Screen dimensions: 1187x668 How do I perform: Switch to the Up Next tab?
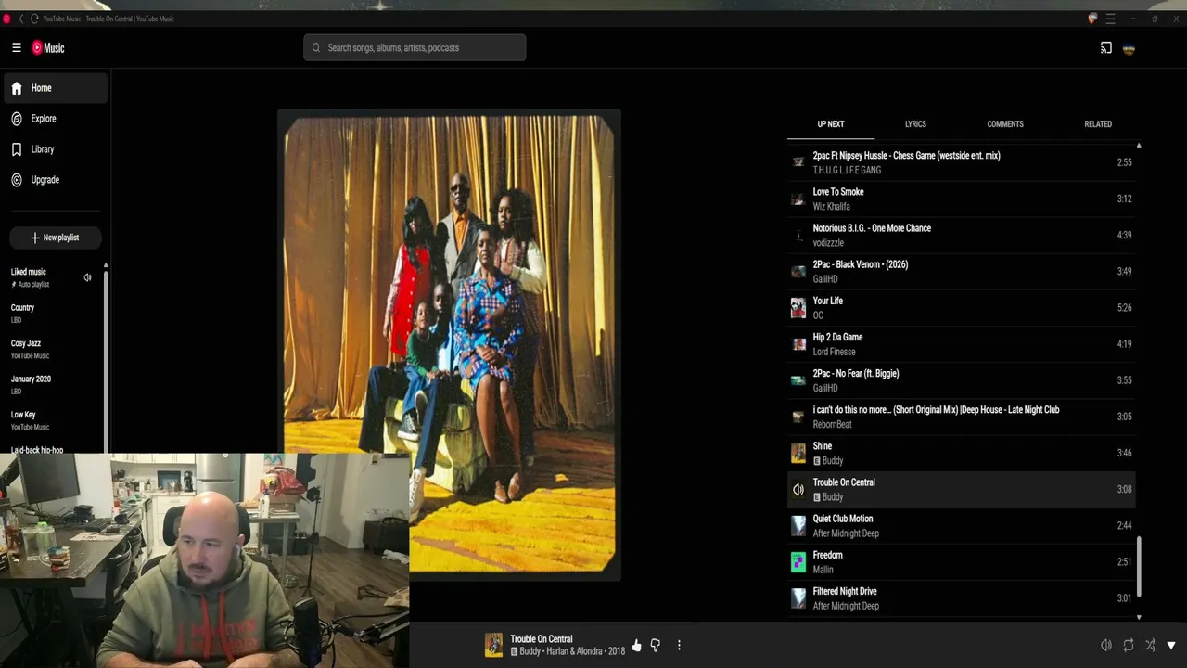[x=831, y=124]
